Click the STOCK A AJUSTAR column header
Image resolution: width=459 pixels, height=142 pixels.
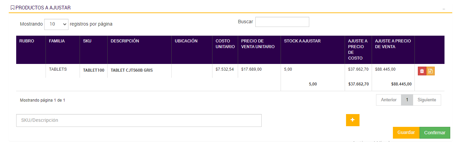coord(302,41)
